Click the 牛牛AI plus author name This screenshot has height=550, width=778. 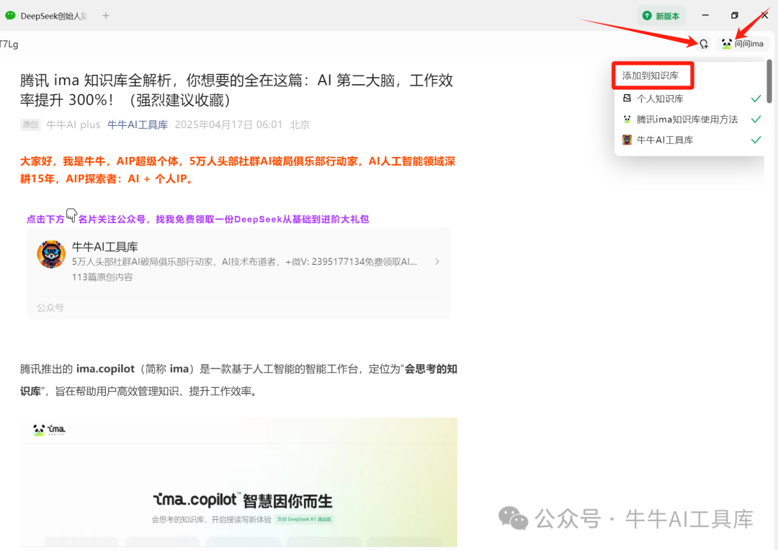73,125
